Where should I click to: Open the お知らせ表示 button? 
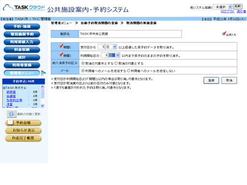click(23, 131)
